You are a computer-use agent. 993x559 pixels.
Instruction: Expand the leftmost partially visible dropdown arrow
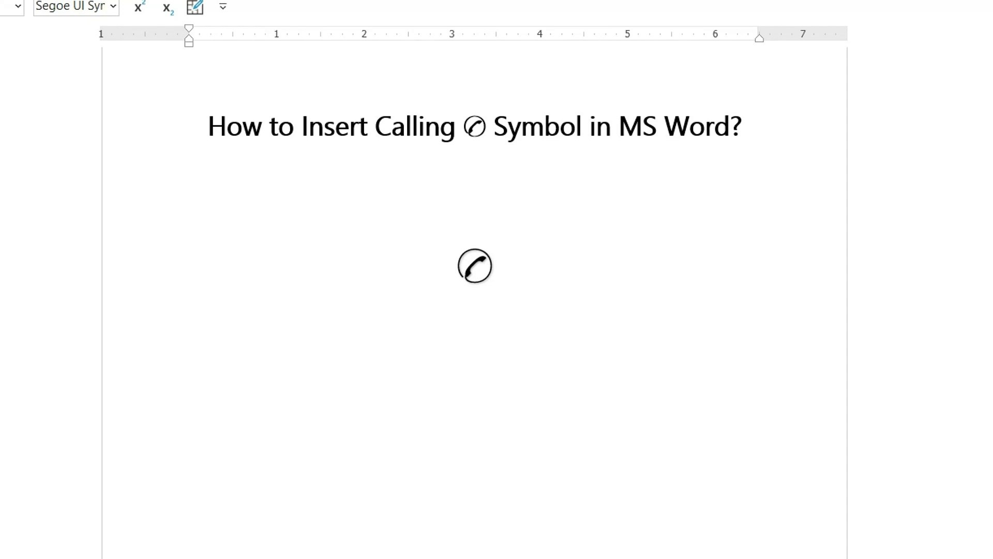click(18, 6)
